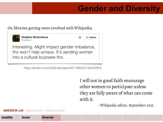The image size is (163, 122).
Task: Click the Ondatra iSchoolicus display name
Action: click(34, 37)
